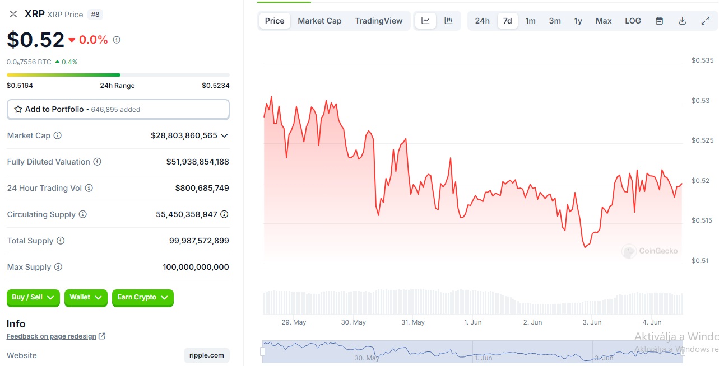Close the XRP panel with the X icon
The width and height of the screenshot is (719, 366).
[13, 14]
